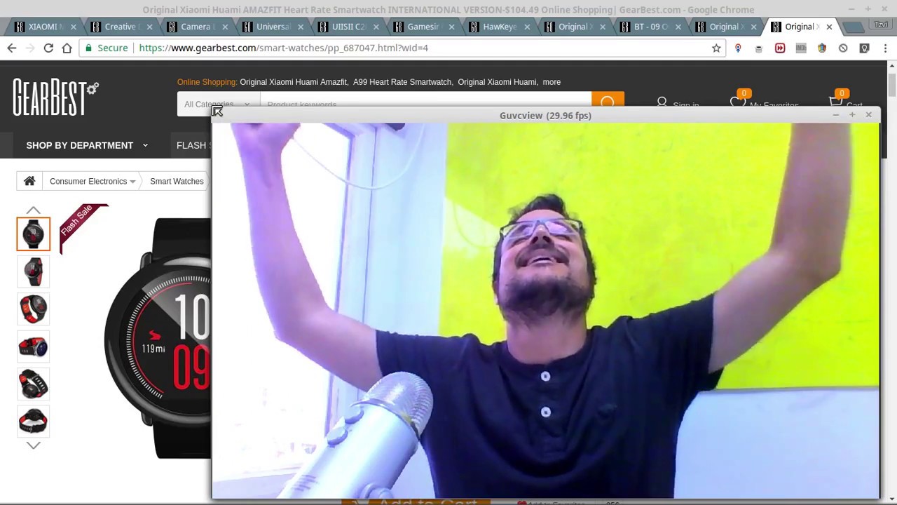View secure site information padlock

coord(88,48)
